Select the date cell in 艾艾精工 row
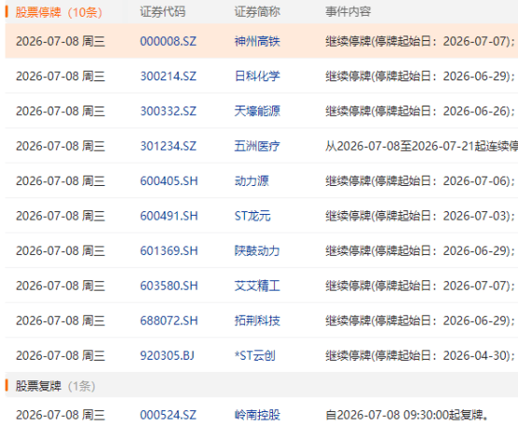 tap(61, 286)
